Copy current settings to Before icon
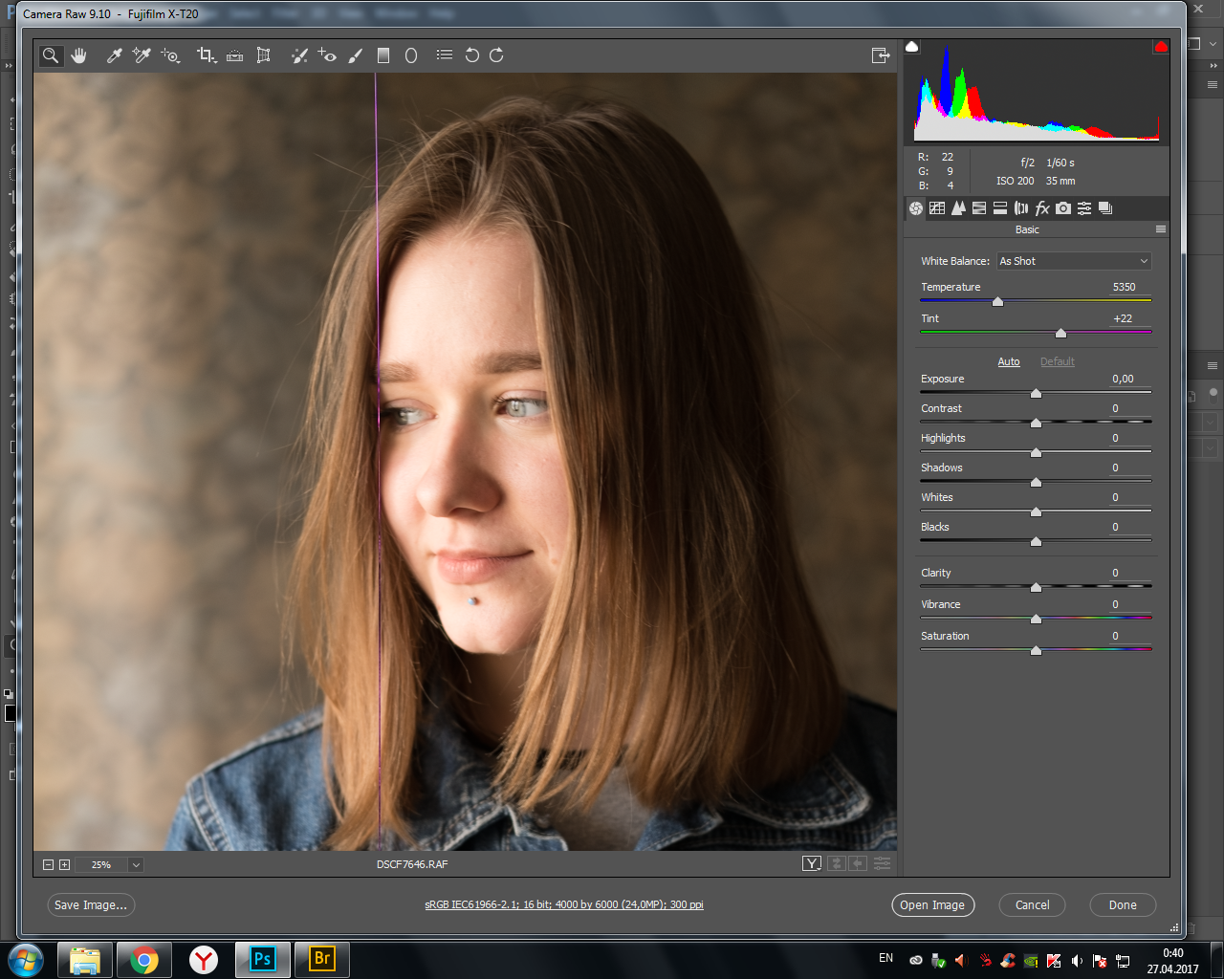The width and height of the screenshot is (1224, 979). pyautogui.click(x=859, y=863)
